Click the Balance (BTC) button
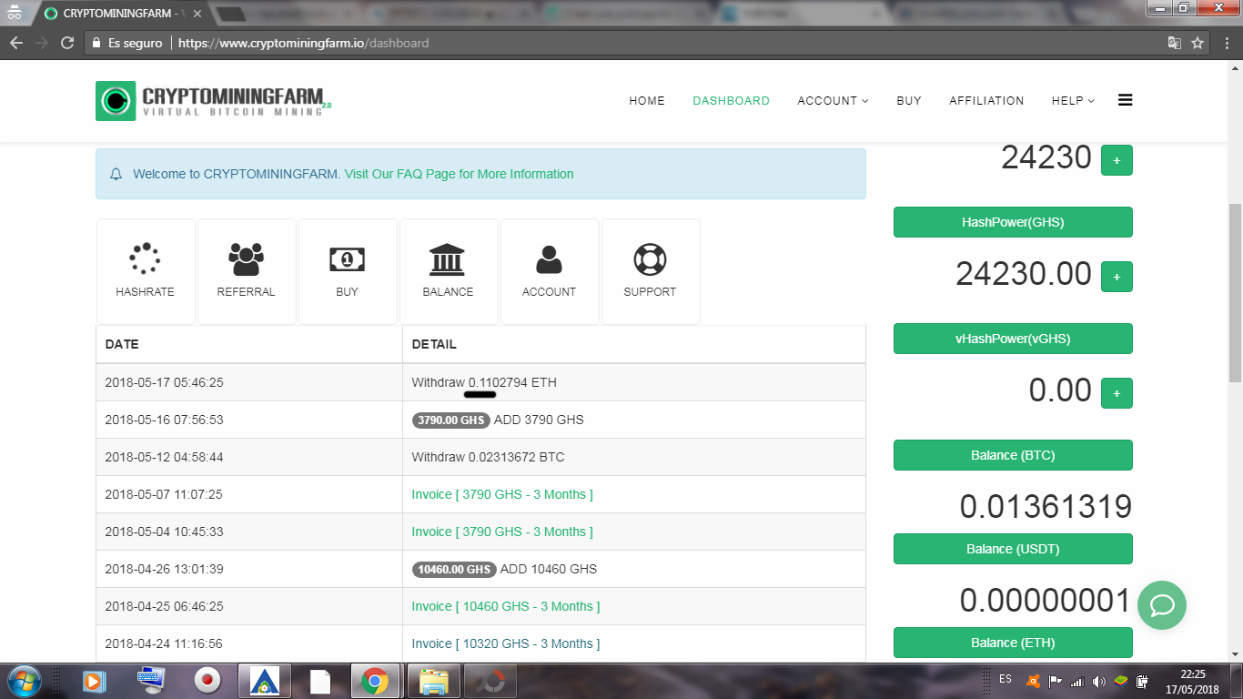The image size is (1243, 699). click(x=1013, y=455)
